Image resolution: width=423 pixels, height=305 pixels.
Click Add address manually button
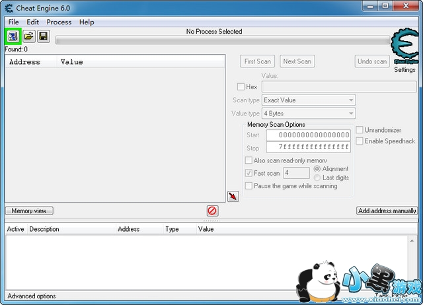387,211
